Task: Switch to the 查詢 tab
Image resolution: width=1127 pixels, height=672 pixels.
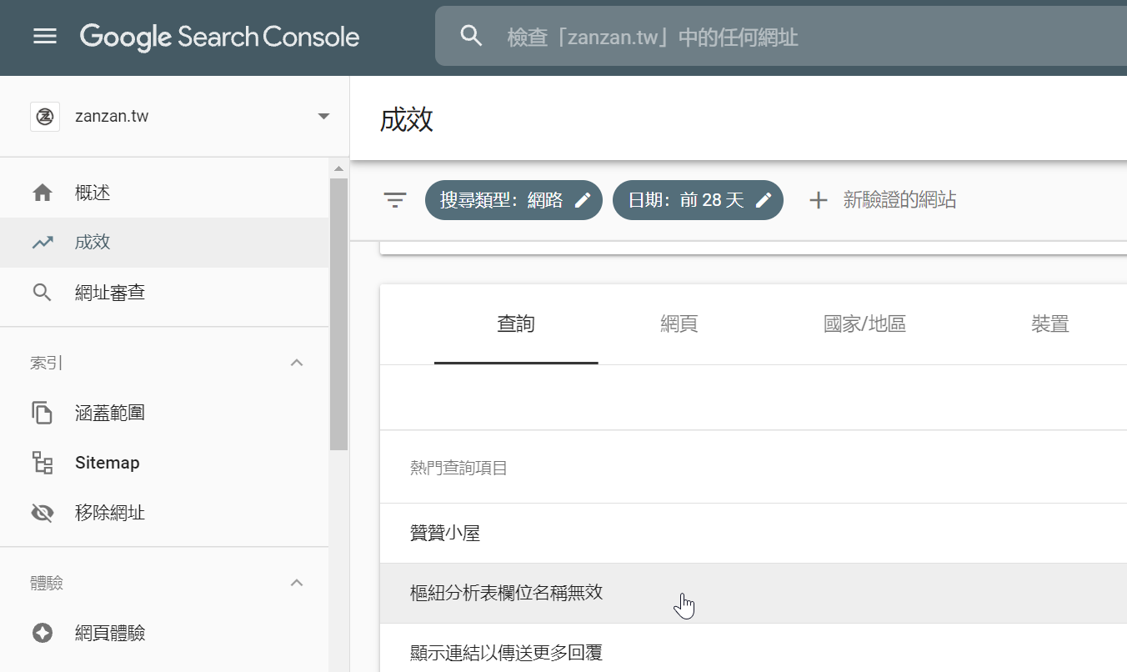Action: 516,324
